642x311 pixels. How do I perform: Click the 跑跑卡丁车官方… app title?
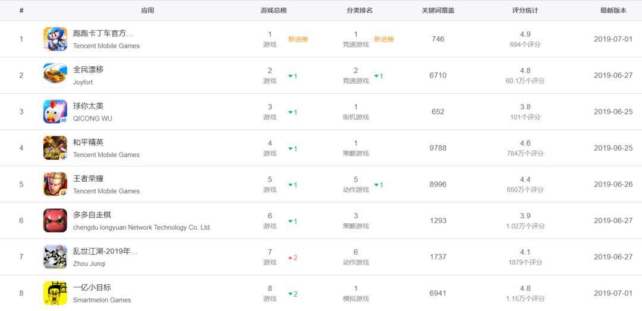click(103, 33)
